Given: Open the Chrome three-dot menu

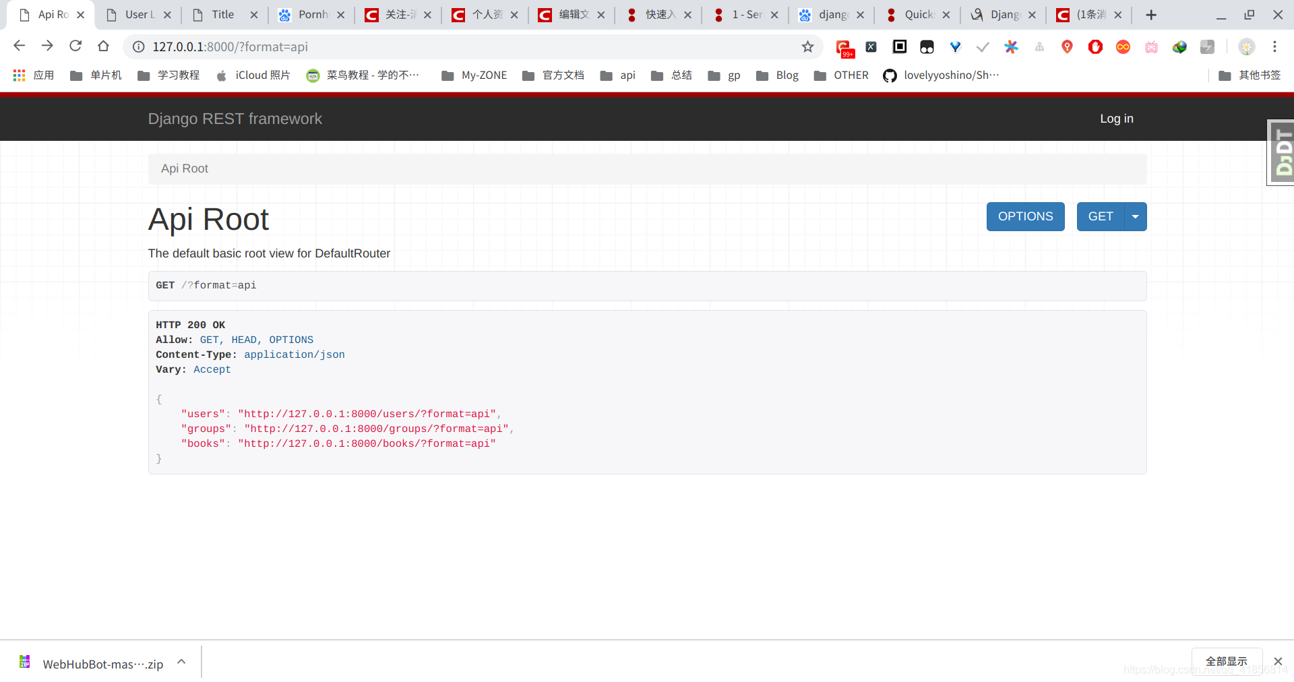Looking at the screenshot, I should pyautogui.click(x=1274, y=46).
